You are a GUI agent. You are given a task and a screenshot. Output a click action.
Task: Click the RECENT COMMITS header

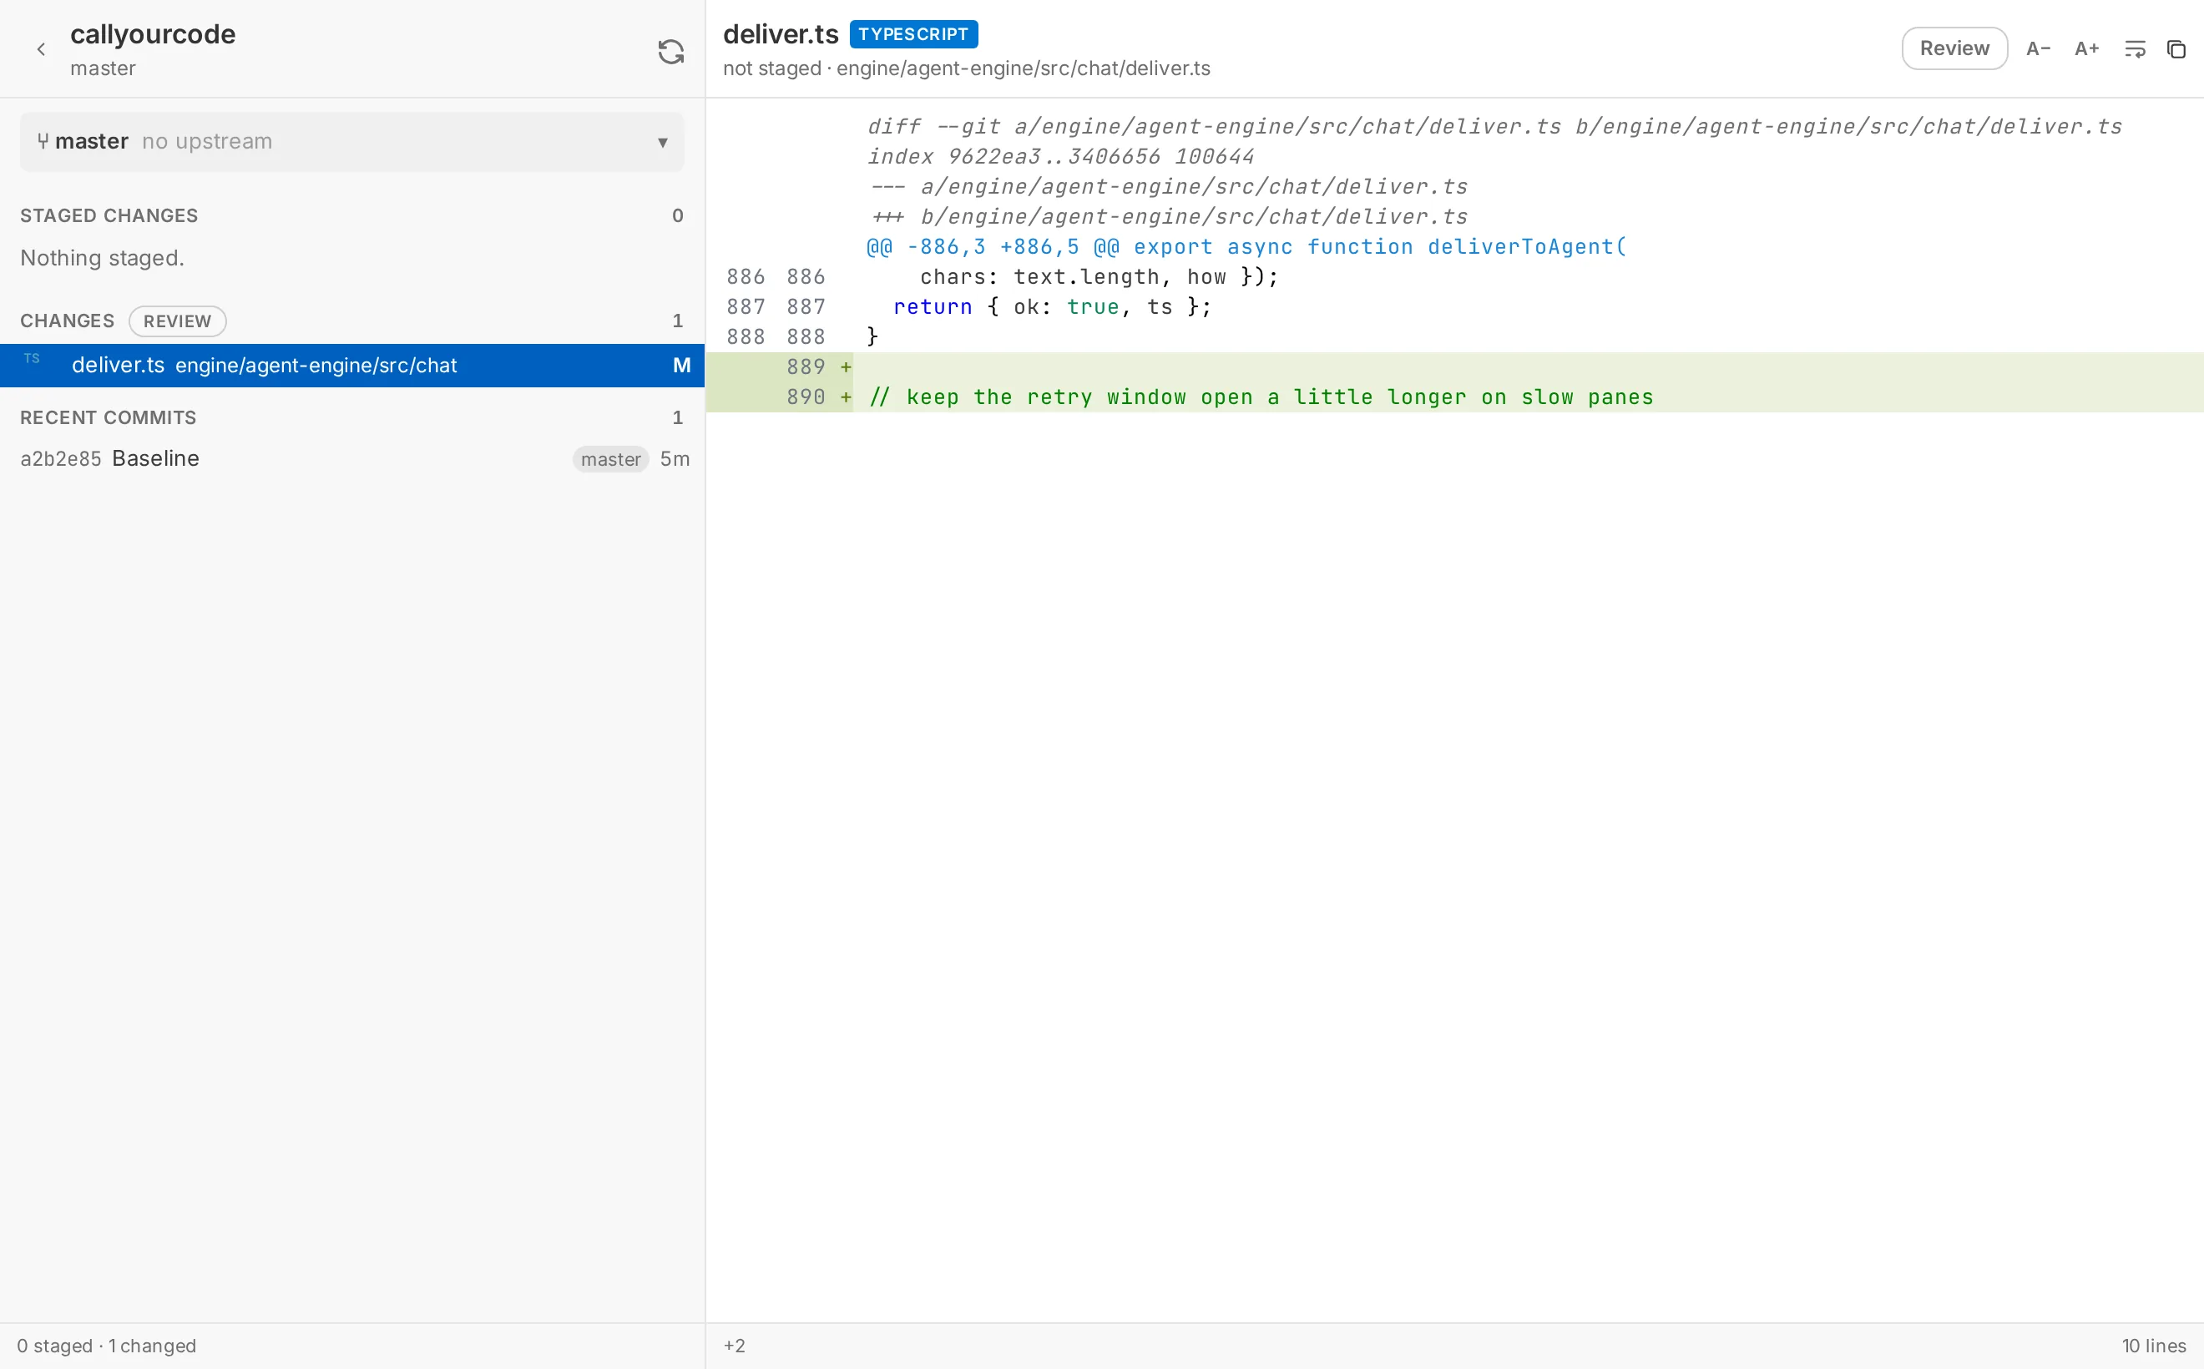(108, 418)
